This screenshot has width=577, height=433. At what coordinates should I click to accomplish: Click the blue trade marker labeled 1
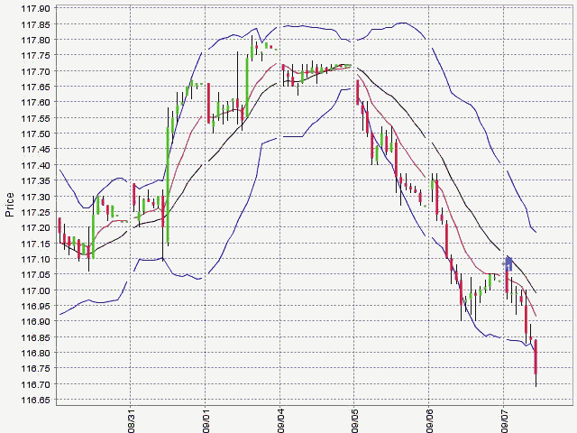tap(508, 264)
